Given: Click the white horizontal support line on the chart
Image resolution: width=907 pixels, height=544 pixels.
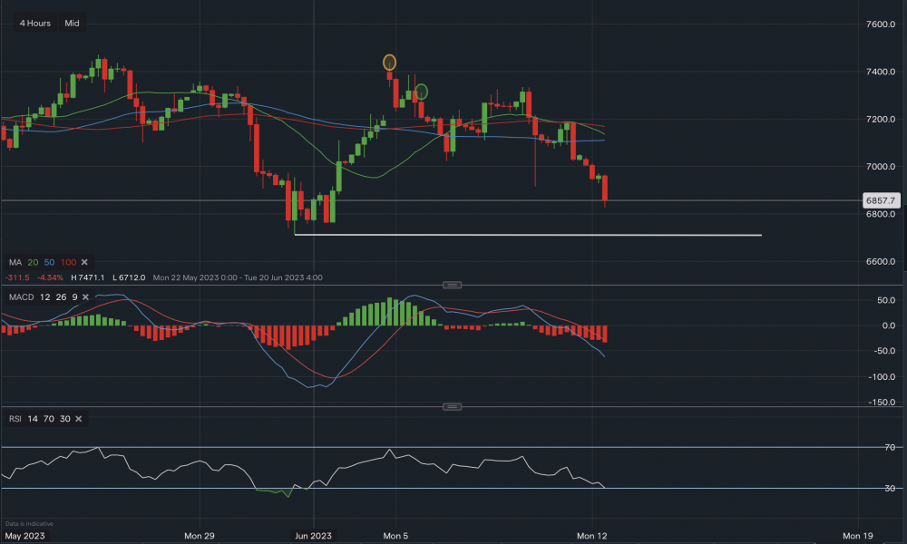Looking at the screenshot, I should coord(526,234).
